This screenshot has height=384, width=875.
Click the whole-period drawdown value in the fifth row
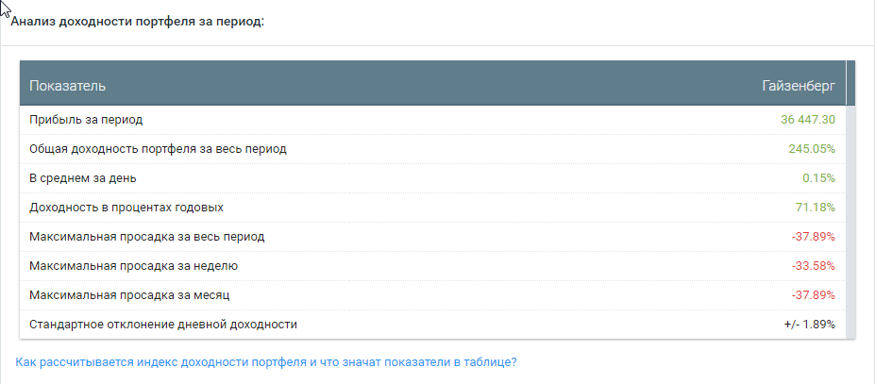point(813,237)
